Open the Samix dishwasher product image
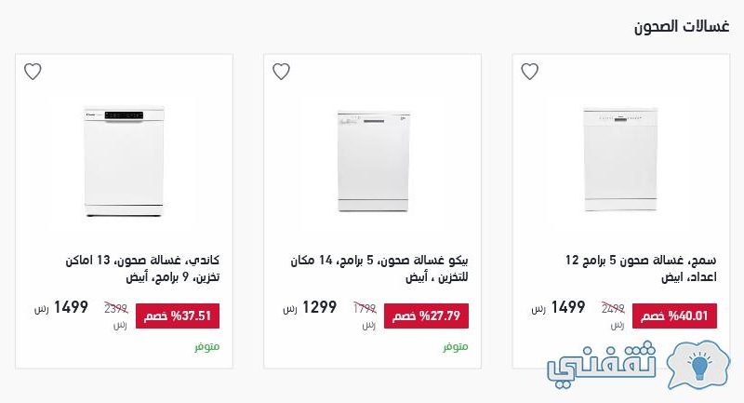Image resolution: width=744 pixels, height=403 pixels. (x=620, y=159)
